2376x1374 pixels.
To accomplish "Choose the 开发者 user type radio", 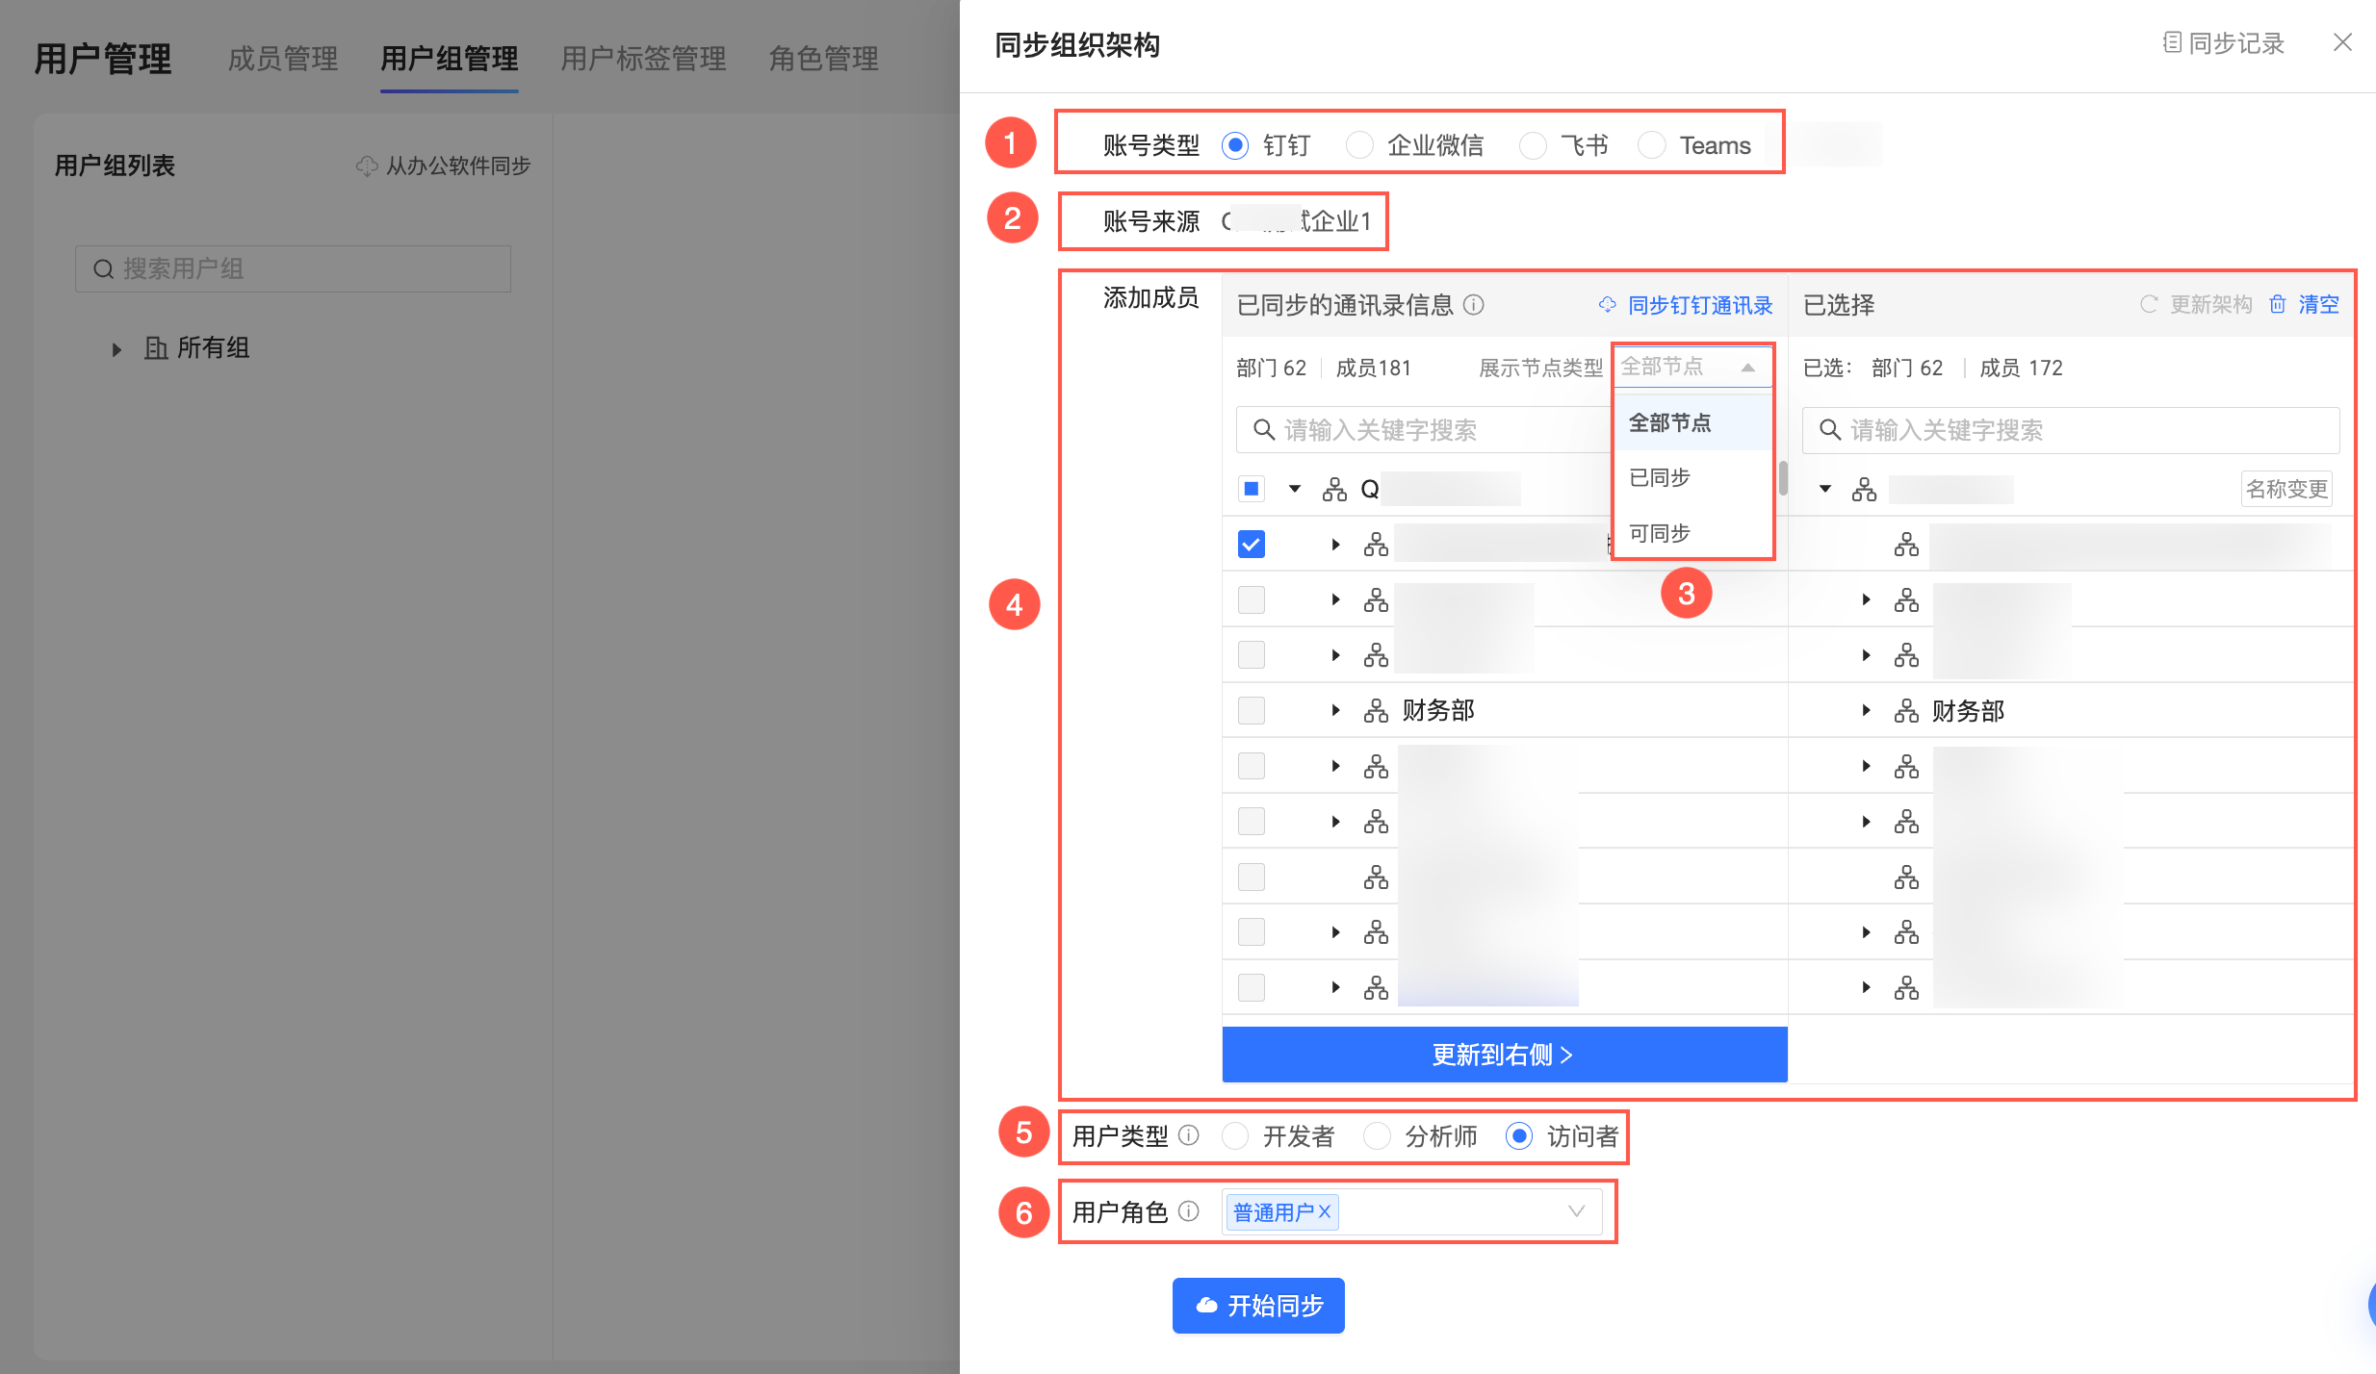I will tap(1235, 1136).
